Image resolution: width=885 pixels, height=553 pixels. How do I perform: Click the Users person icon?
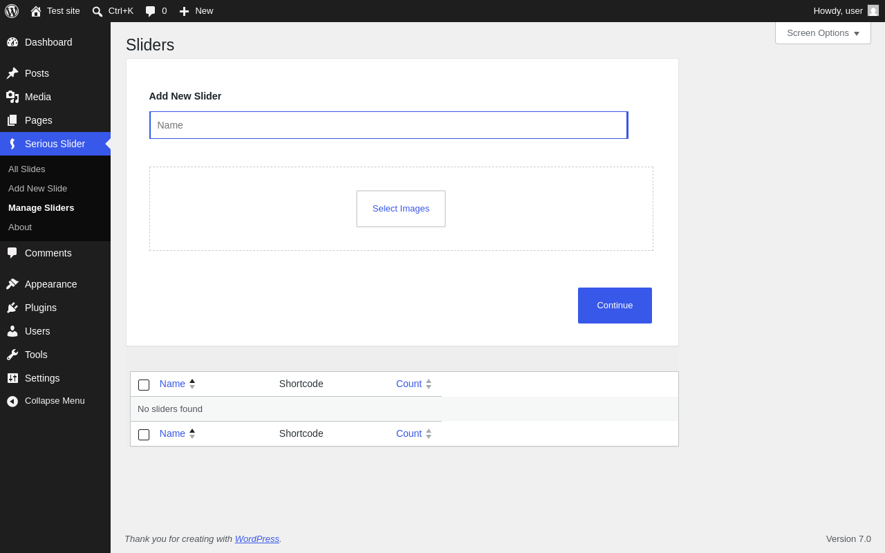(12, 331)
